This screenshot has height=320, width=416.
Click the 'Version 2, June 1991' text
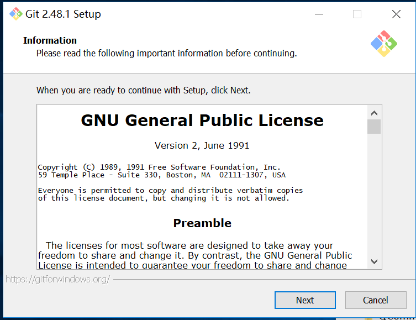(x=202, y=145)
